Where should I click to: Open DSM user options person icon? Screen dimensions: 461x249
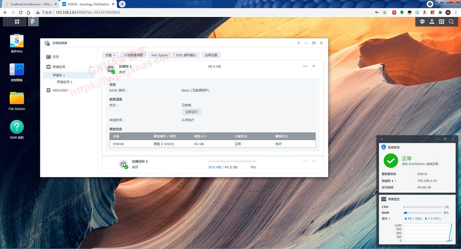pos(432,22)
